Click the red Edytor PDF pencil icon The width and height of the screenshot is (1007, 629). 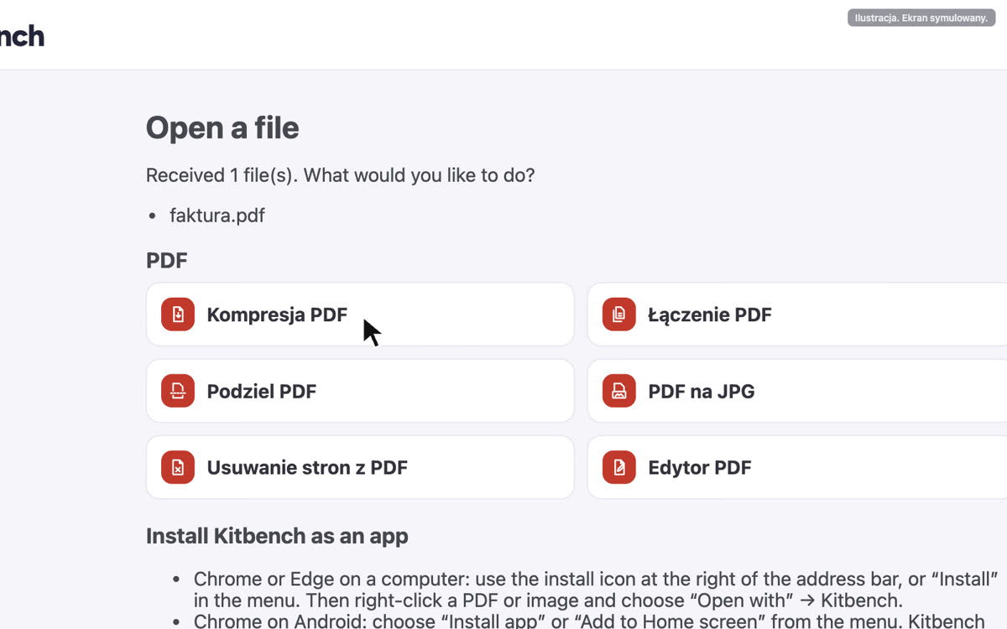[x=619, y=467]
